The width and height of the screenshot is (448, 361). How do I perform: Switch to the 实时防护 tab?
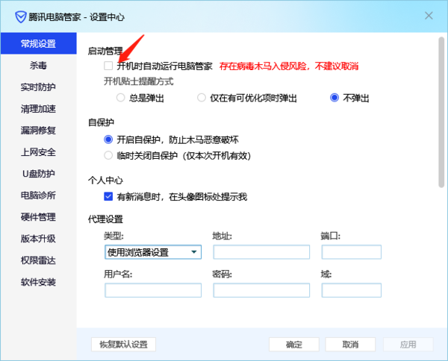pos(39,87)
